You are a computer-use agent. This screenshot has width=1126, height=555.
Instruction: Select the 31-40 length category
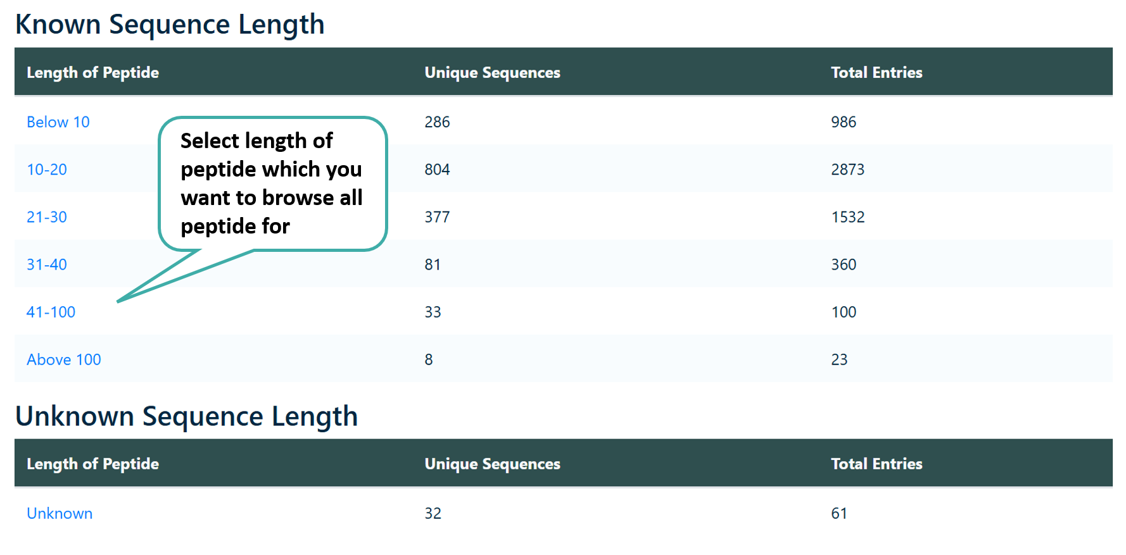tap(46, 264)
